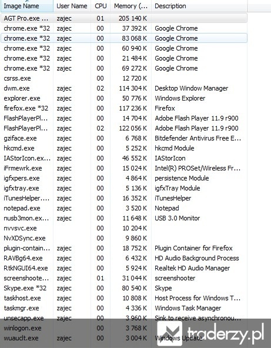This screenshot has height=348, width=271.
Task: Select the firefox.exe *32 process
Action: pyautogui.click(x=124, y=108)
